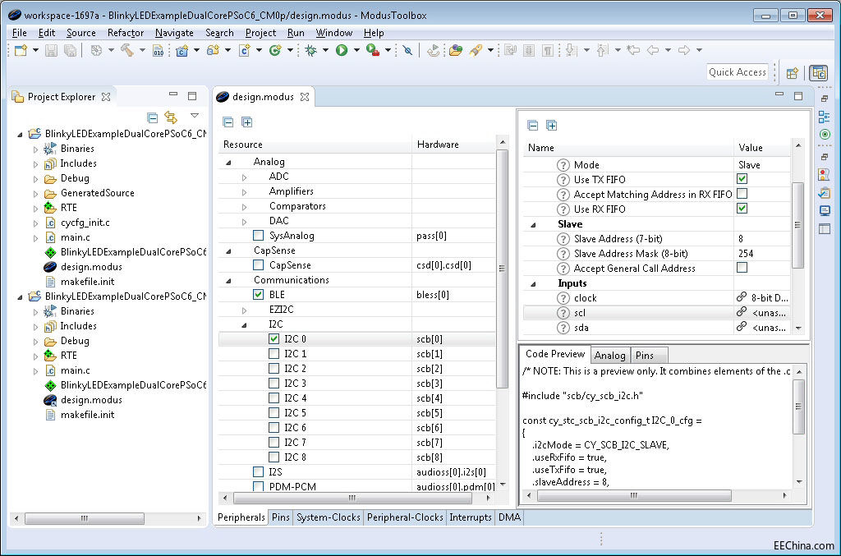Image resolution: width=841 pixels, height=556 pixels.
Task: Collapse all parameters in properties panel
Action: tap(532, 126)
